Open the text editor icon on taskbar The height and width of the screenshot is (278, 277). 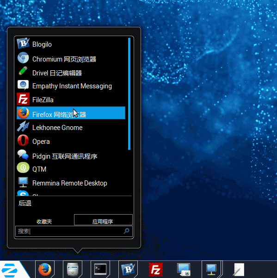239,270
